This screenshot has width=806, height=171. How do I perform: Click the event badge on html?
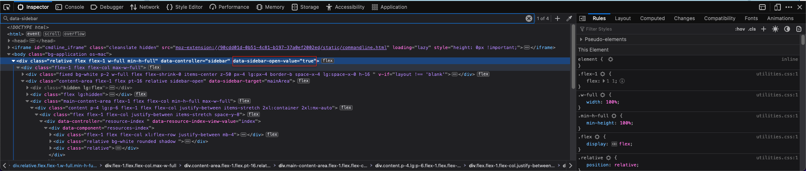coord(34,34)
